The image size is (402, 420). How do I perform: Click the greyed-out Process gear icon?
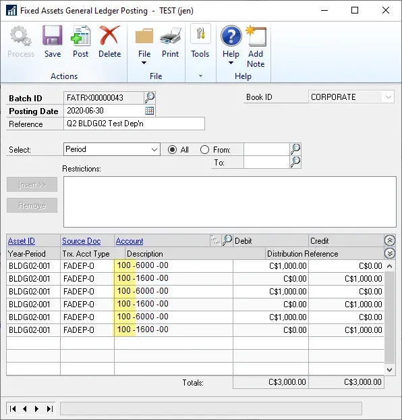point(21,36)
